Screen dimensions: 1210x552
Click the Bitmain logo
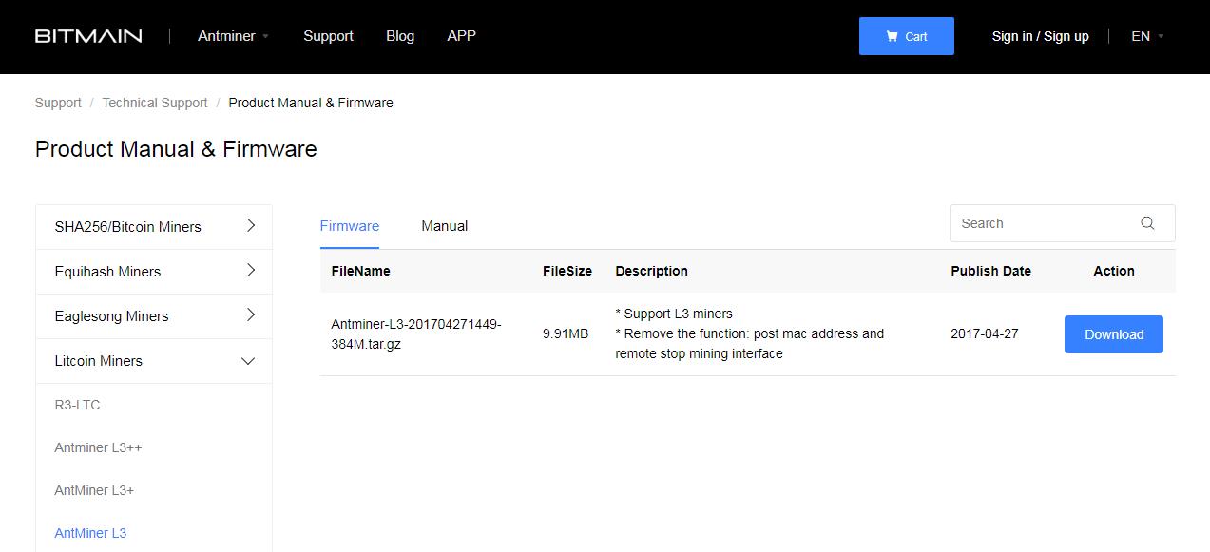pyautogui.click(x=88, y=36)
